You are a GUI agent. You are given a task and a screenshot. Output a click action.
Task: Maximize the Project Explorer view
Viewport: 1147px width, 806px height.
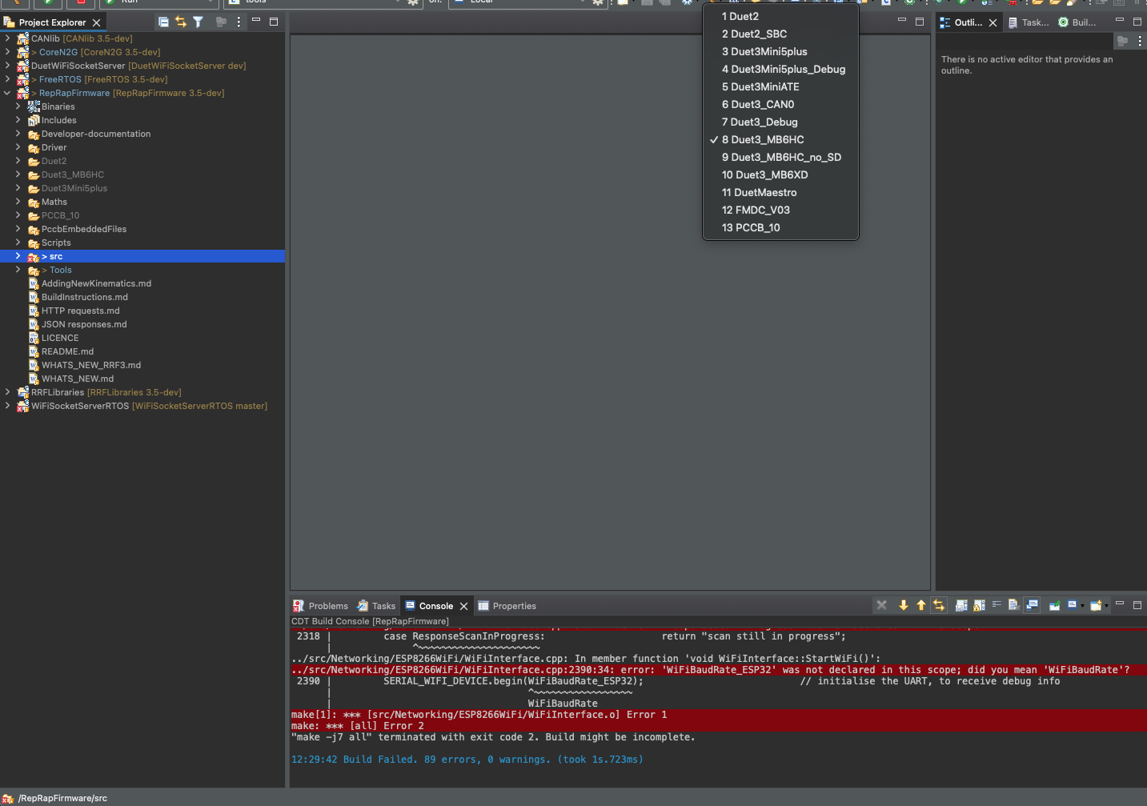[x=274, y=22]
